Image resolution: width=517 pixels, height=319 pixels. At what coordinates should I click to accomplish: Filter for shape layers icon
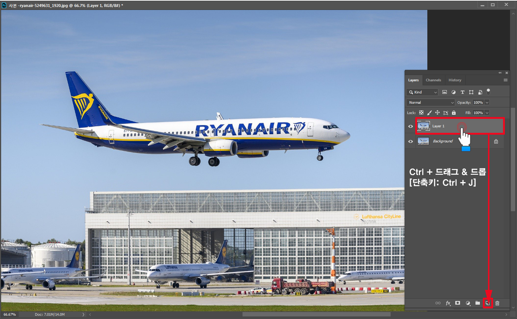point(471,92)
